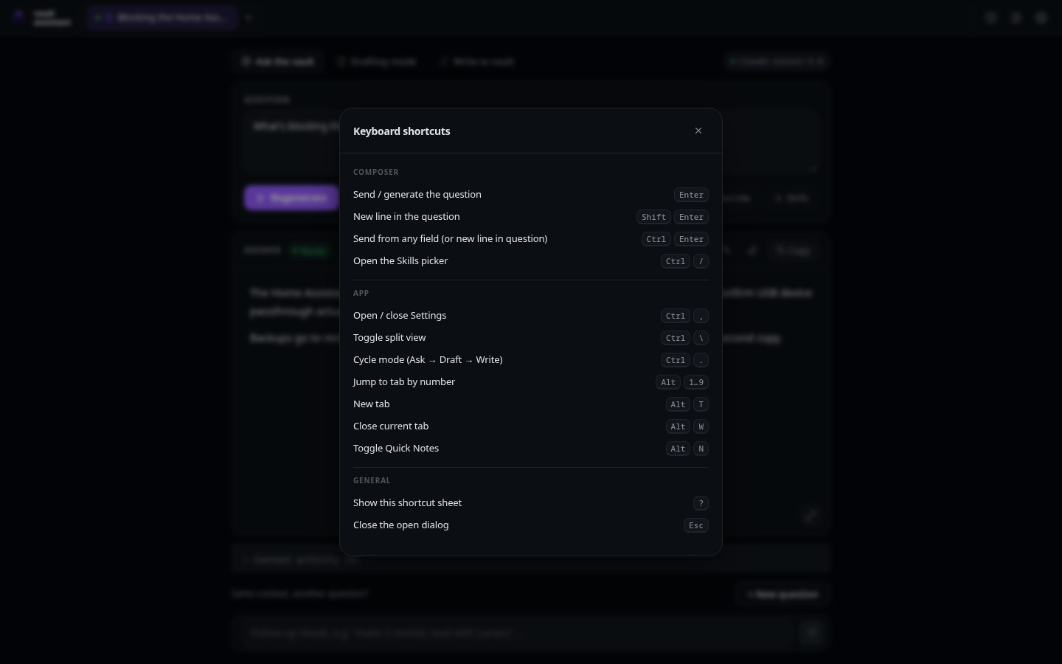Click the purple Regenerate button
1062x664 pixels.
pyautogui.click(x=291, y=198)
